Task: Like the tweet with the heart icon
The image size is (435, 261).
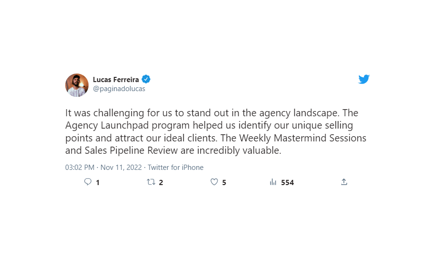Action: coord(214,182)
